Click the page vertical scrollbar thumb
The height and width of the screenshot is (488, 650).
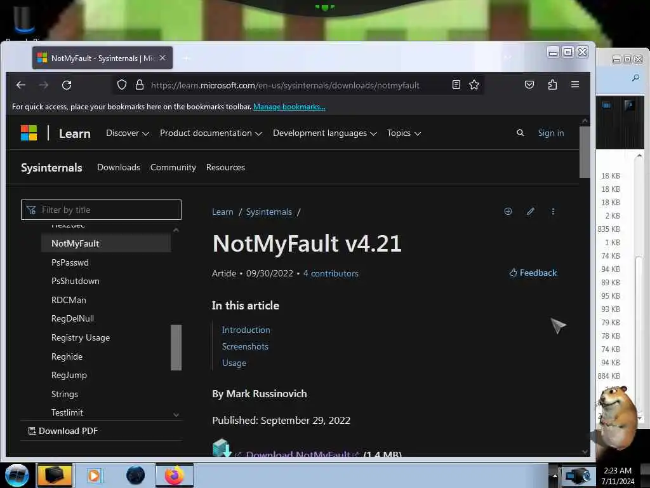[x=585, y=152]
